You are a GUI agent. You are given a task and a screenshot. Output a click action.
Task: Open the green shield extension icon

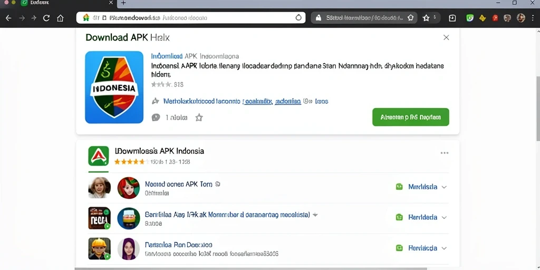click(x=470, y=18)
